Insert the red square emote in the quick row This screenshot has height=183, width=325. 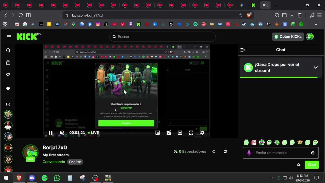point(254,142)
